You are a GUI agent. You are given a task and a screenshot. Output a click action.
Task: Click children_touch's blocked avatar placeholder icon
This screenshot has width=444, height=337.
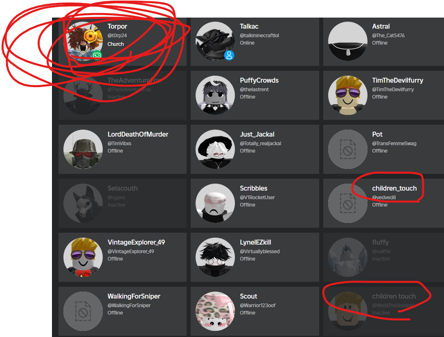click(x=348, y=203)
